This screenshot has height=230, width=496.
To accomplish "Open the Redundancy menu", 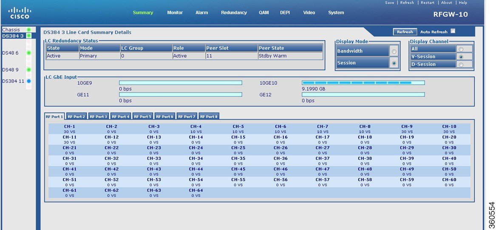I will tap(234, 13).
